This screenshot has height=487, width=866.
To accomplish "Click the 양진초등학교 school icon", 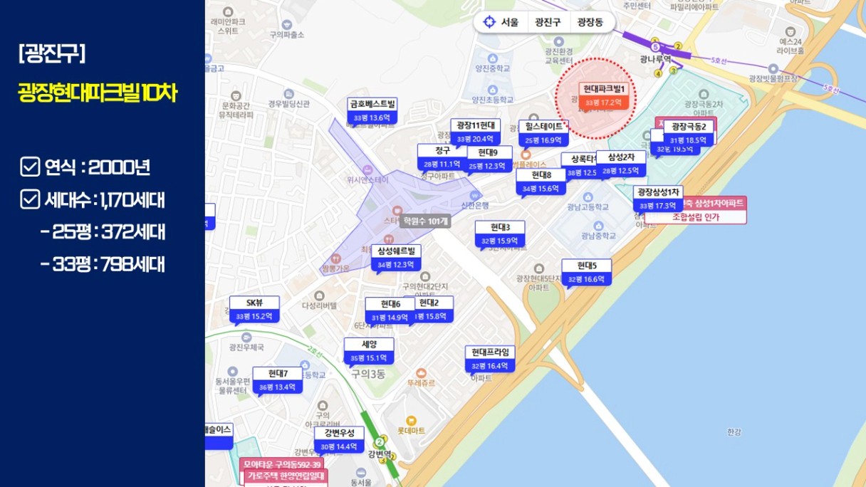I will (x=492, y=88).
